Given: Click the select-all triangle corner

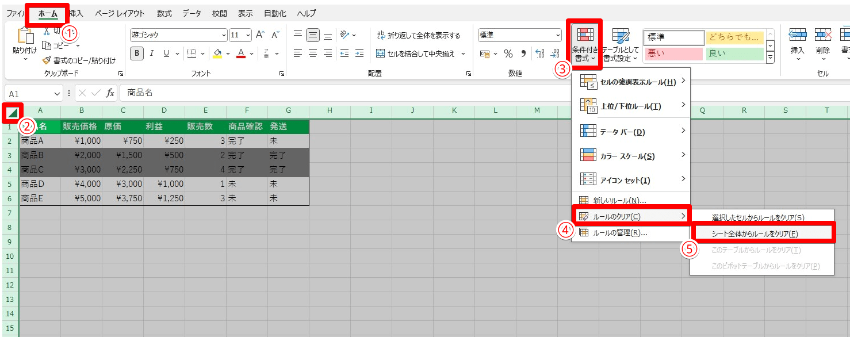Looking at the screenshot, I should [x=12, y=112].
